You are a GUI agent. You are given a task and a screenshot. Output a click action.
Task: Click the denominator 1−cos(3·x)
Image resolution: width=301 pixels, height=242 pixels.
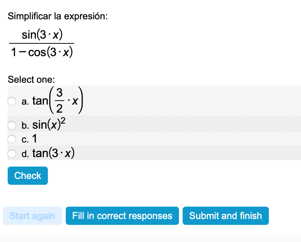tap(42, 53)
